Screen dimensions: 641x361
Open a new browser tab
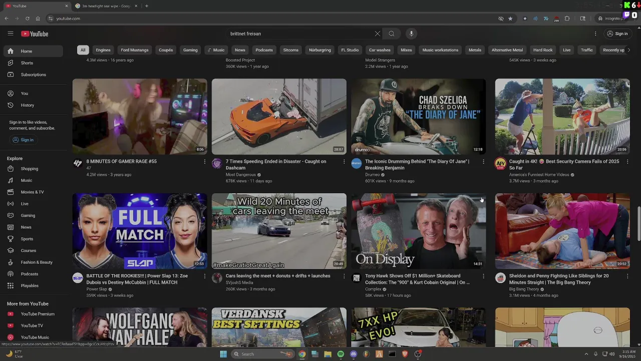click(147, 6)
